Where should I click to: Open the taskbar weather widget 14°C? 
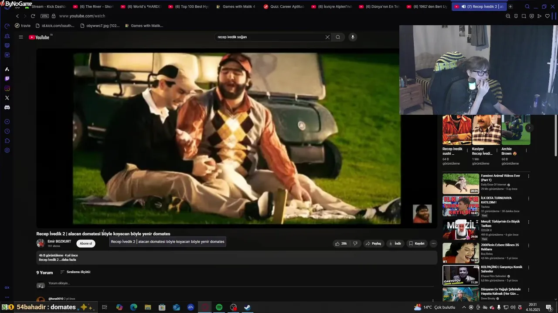[x=435, y=307]
